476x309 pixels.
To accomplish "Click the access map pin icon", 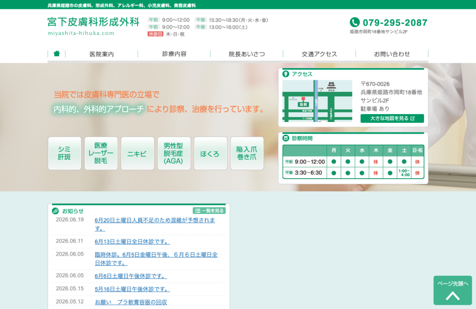I will point(286,74).
